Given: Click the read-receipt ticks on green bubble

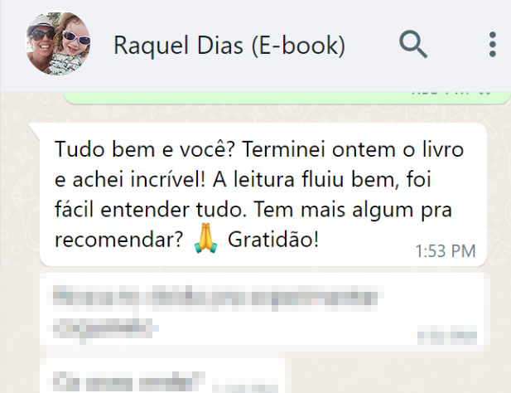Looking at the screenshot, I should (484, 94).
